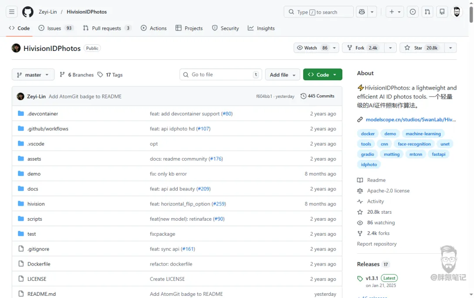Image resolution: width=474 pixels, height=298 pixels.
Task: Open the LICENSE file
Action: tap(37, 279)
